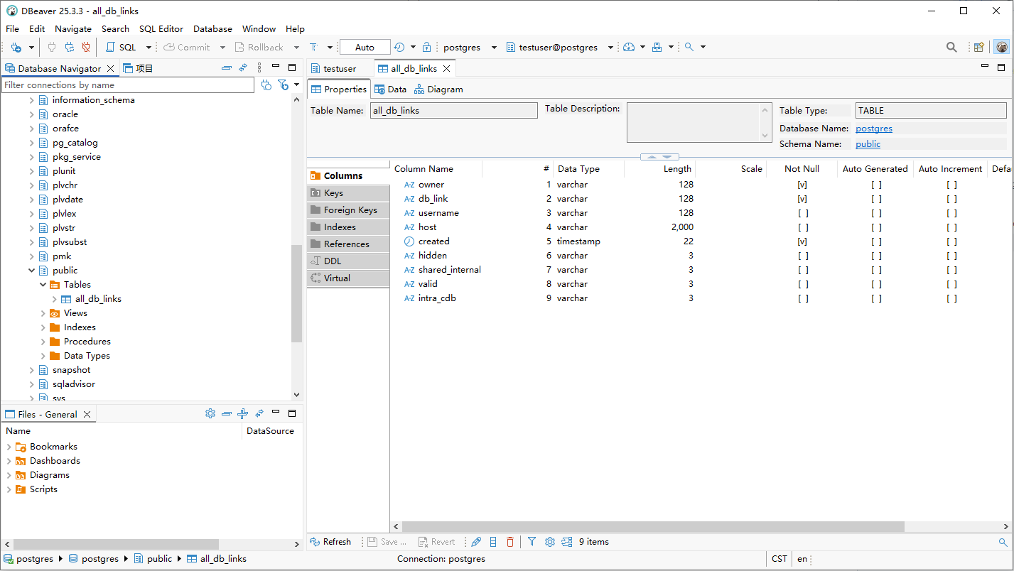
Task: Click the new database connection icon
Action: pos(16,48)
